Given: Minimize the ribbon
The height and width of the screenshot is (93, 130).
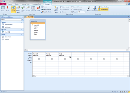Looking at the screenshot, I should [x=126, y=4].
